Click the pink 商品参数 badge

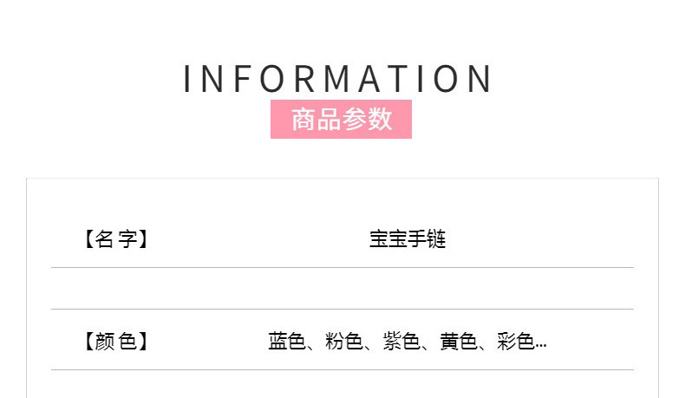(341, 120)
